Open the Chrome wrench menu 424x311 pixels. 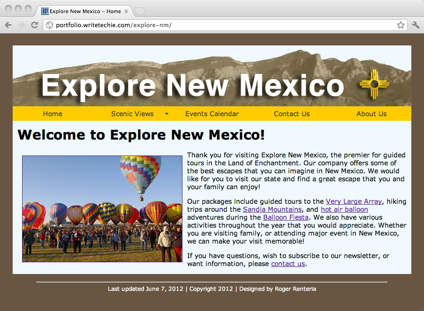point(416,25)
